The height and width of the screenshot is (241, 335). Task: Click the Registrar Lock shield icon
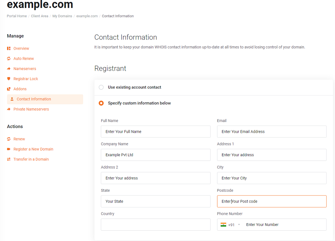pos(9,79)
